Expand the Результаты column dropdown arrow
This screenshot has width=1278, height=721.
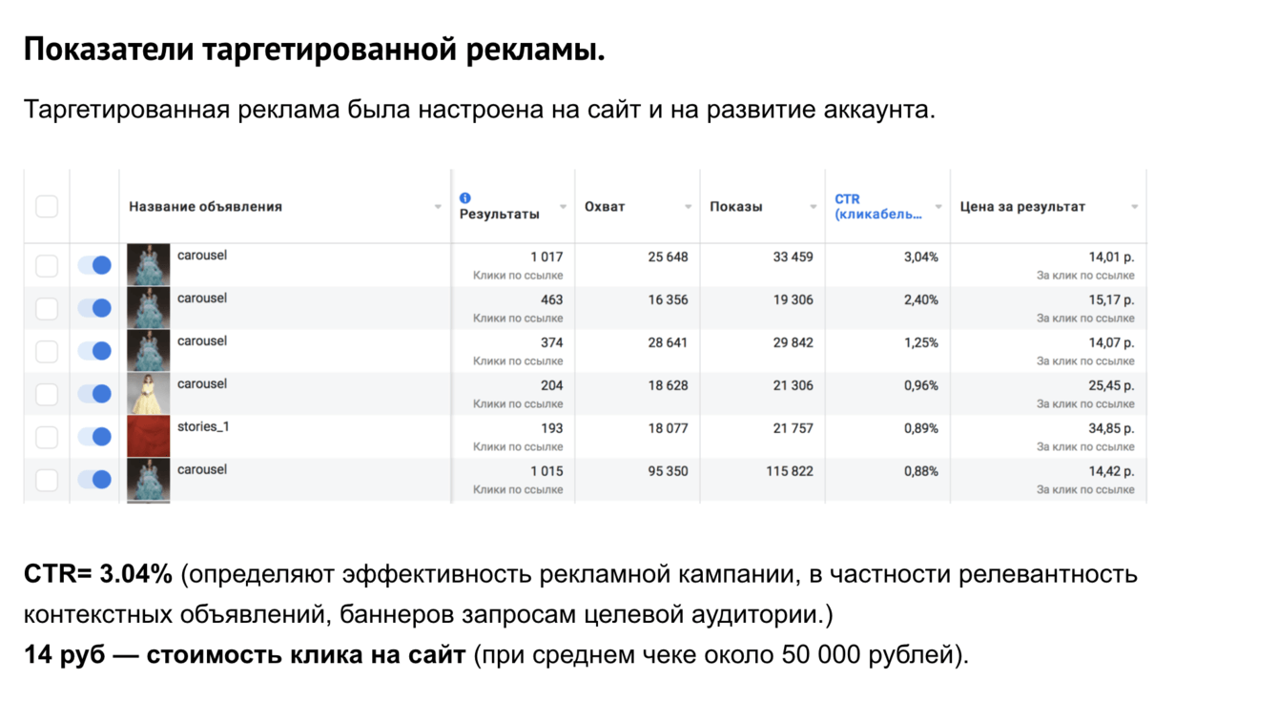click(x=563, y=207)
